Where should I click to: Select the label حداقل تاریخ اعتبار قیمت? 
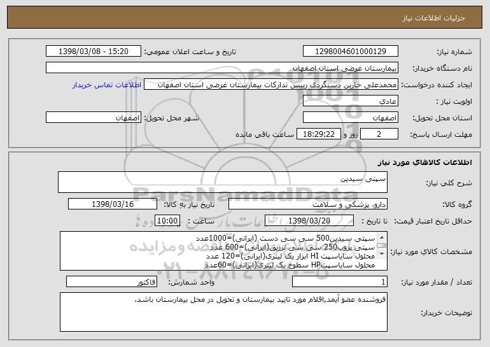(433, 221)
